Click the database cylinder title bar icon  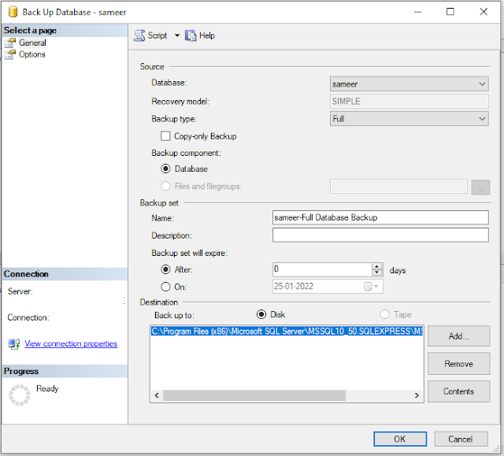click(13, 12)
